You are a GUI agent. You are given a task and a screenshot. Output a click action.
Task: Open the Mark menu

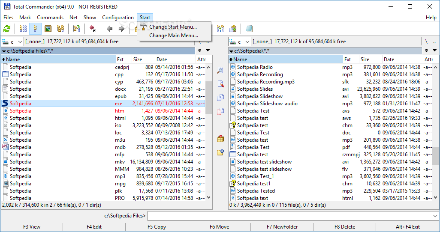tap(25, 18)
